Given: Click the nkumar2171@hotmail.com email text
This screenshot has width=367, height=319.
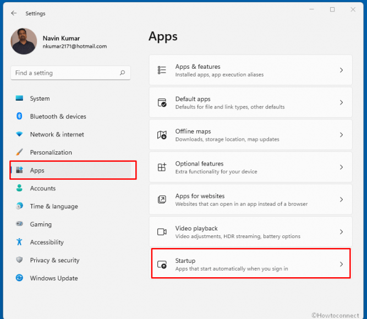Looking at the screenshot, I should coord(75,46).
